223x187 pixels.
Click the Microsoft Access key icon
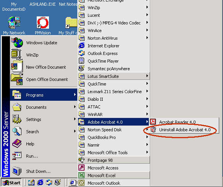click(x=81, y=168)
